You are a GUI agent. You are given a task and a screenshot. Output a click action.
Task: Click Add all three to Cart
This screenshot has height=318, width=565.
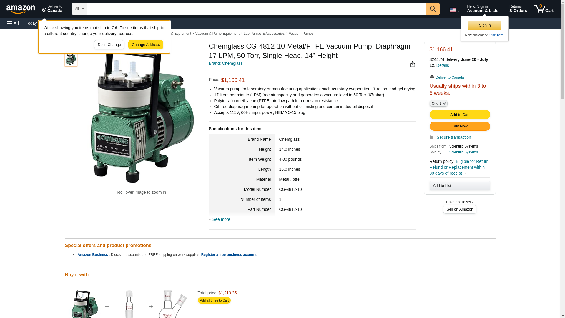pyautogui.click(x=214, y=300)
